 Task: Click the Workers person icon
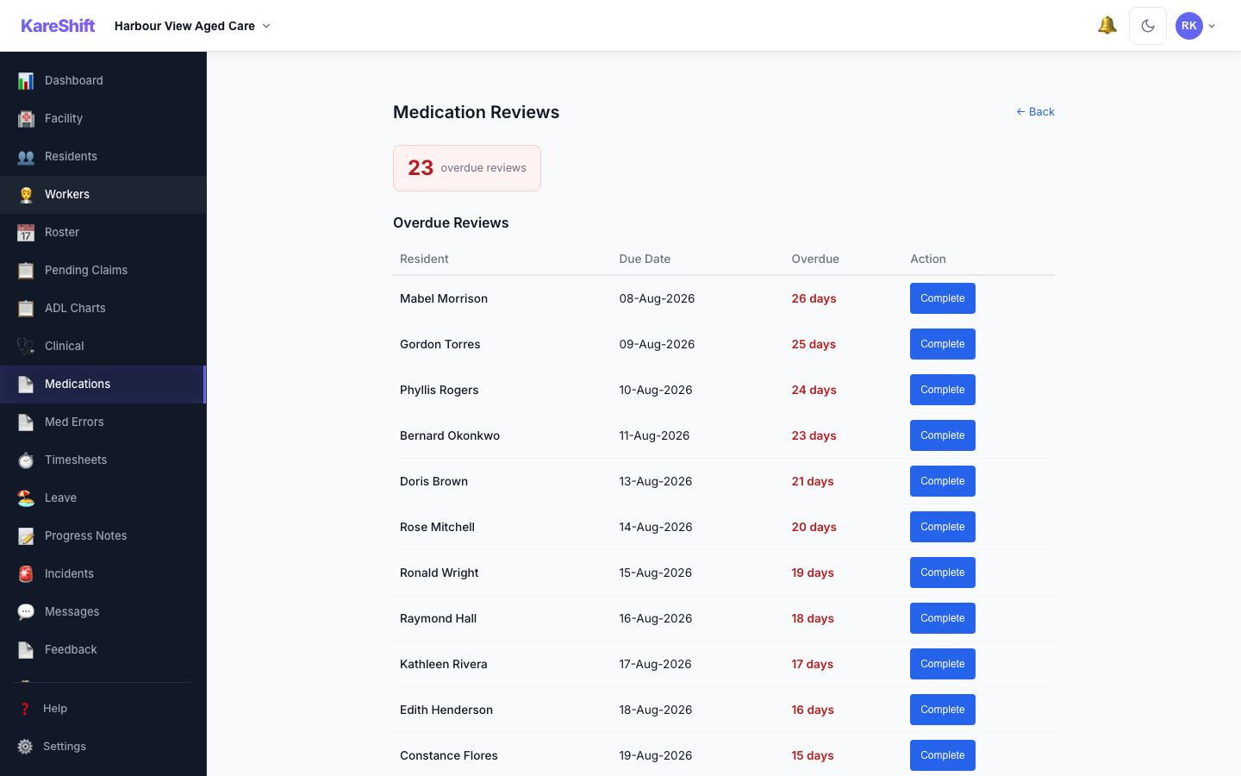pos(26,194)
